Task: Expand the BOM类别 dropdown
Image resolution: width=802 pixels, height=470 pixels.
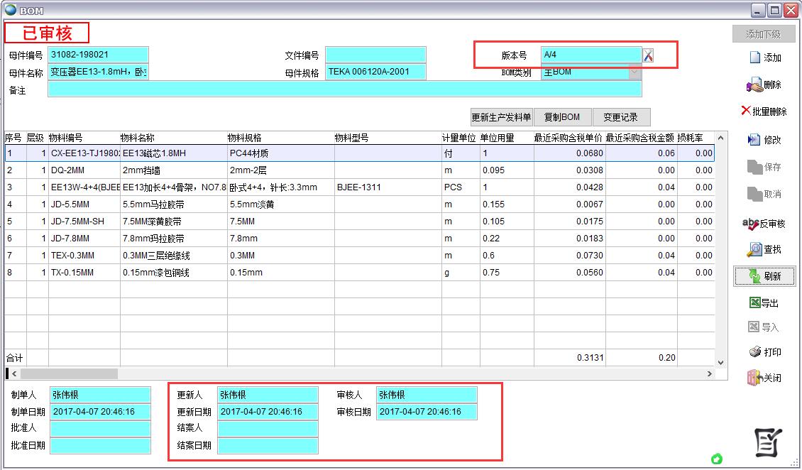Action: coord(634,72)
